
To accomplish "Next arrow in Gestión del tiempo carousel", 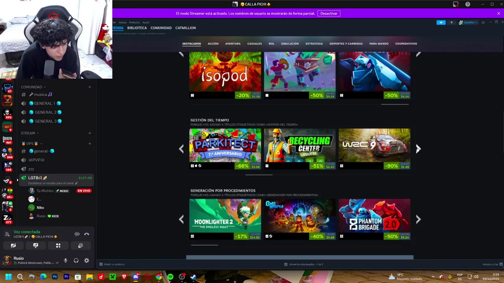I will click(x=418, y=149).
